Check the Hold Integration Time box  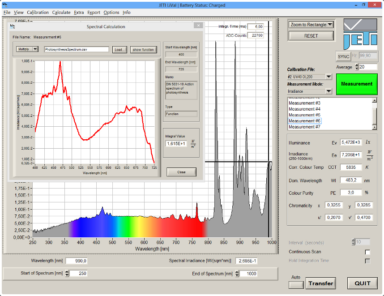pos(367,261)
